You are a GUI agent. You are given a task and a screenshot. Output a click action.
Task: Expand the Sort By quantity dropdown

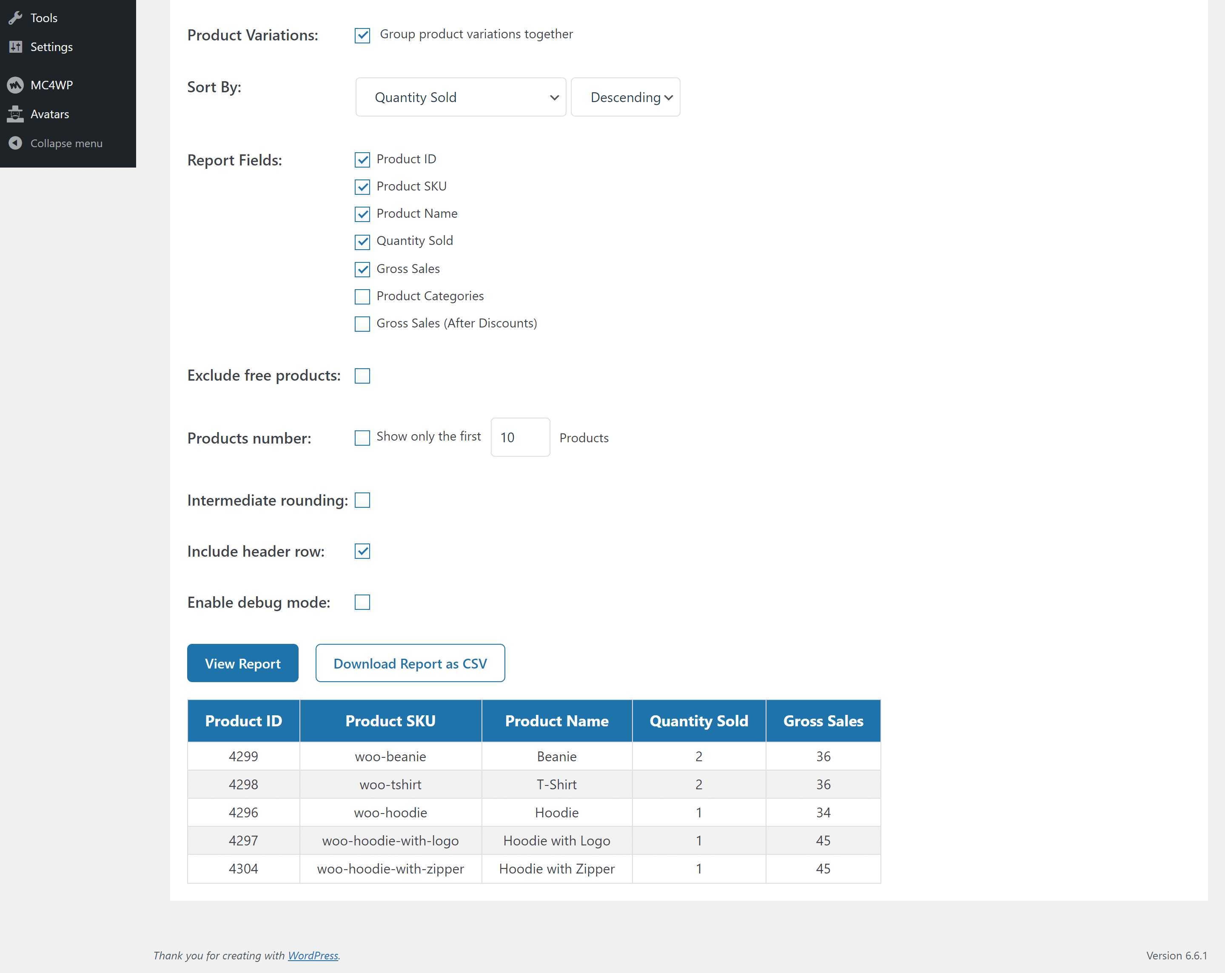click(460, 97)
